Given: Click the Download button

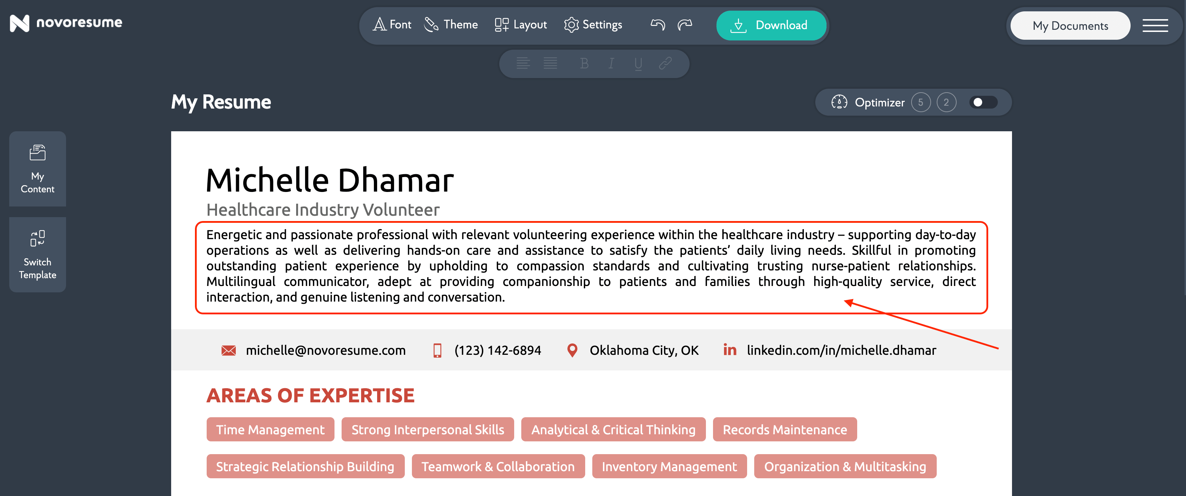Looking at the screenshot, I should point(771,25).
